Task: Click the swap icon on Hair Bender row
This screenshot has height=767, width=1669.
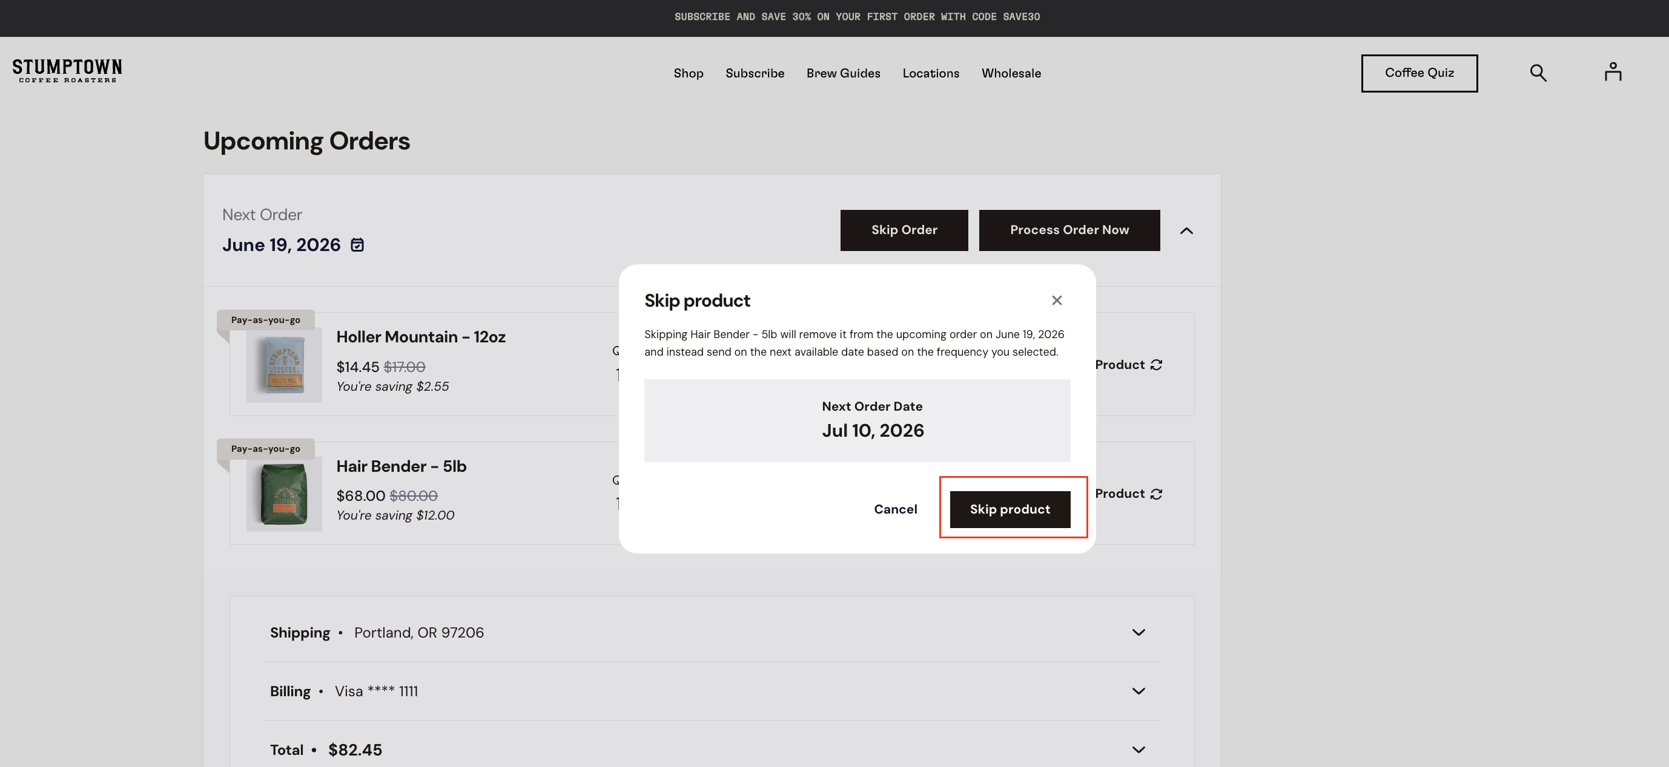Action: coord(1157,494)
